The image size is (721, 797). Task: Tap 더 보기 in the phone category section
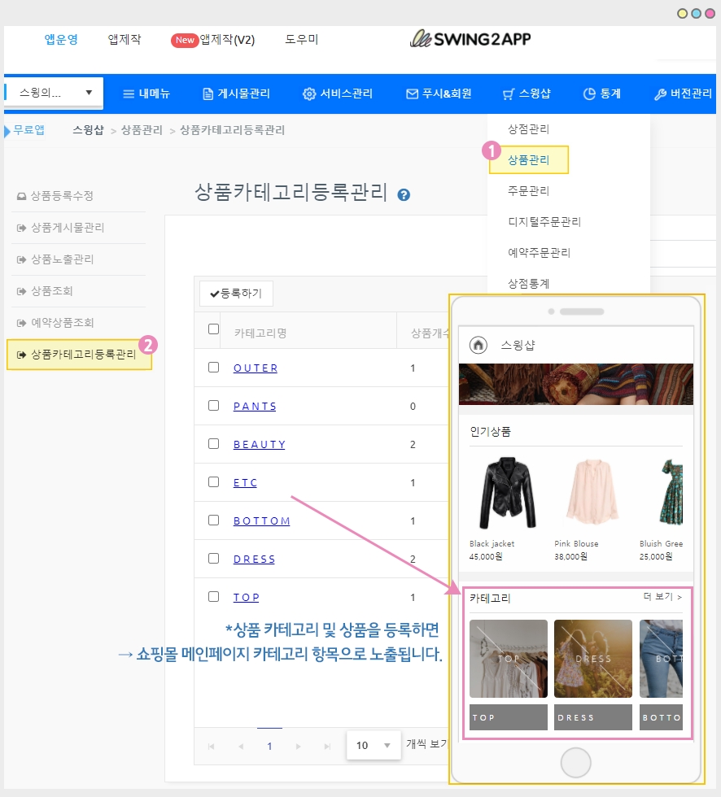663,596
